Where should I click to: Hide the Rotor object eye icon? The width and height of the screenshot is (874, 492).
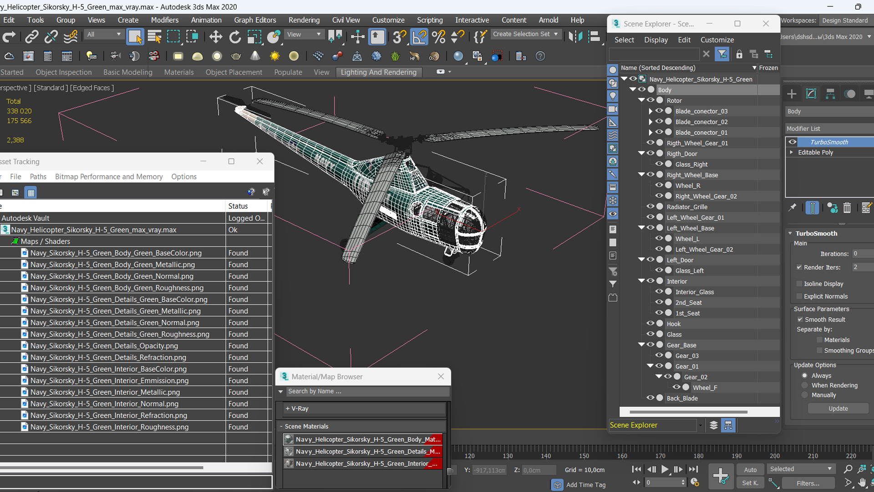[650, 100]
